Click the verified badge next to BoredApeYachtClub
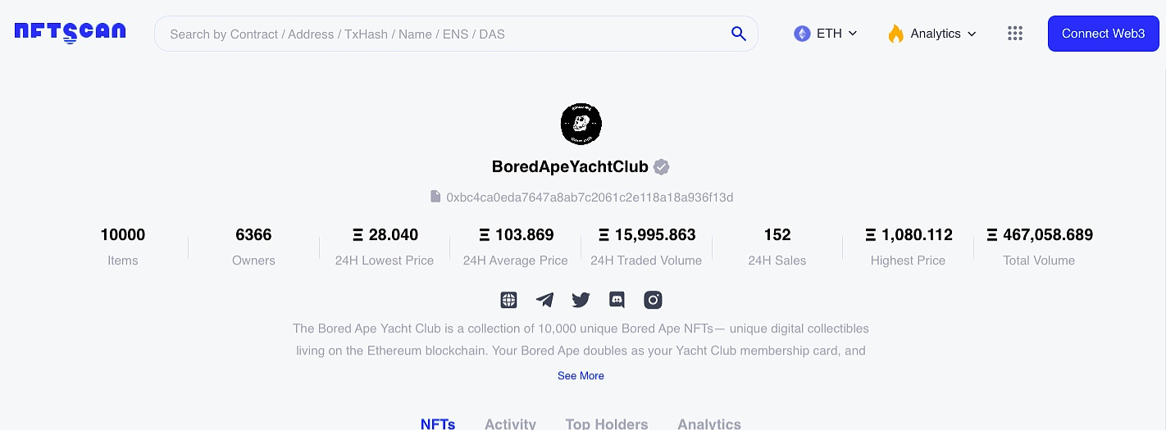1166x430 pixels. pos(662,167)
